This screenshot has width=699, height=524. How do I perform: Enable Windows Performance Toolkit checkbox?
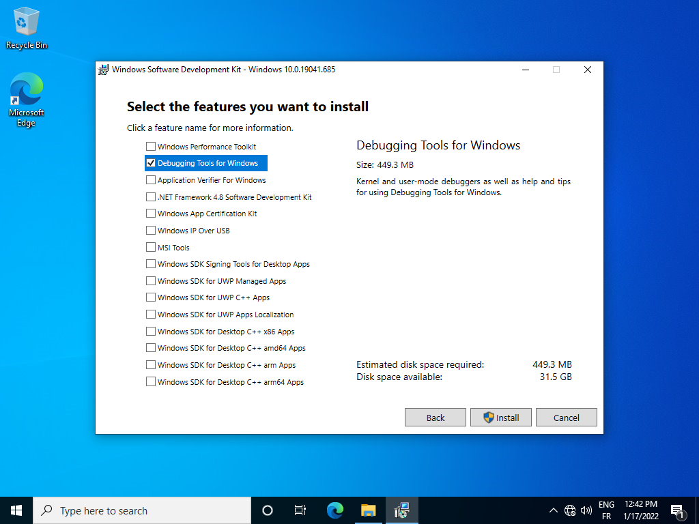[151, 146]
